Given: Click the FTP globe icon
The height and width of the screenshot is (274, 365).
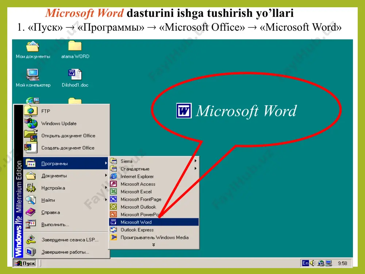Looking at the screenshot, I should tap(31, 111).
